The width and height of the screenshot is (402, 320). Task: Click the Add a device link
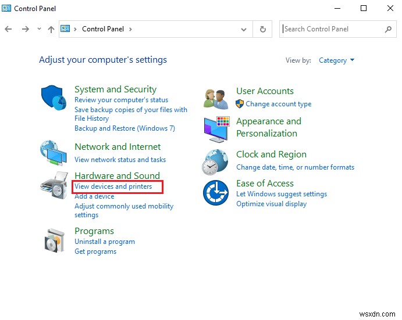pos(94,196)
